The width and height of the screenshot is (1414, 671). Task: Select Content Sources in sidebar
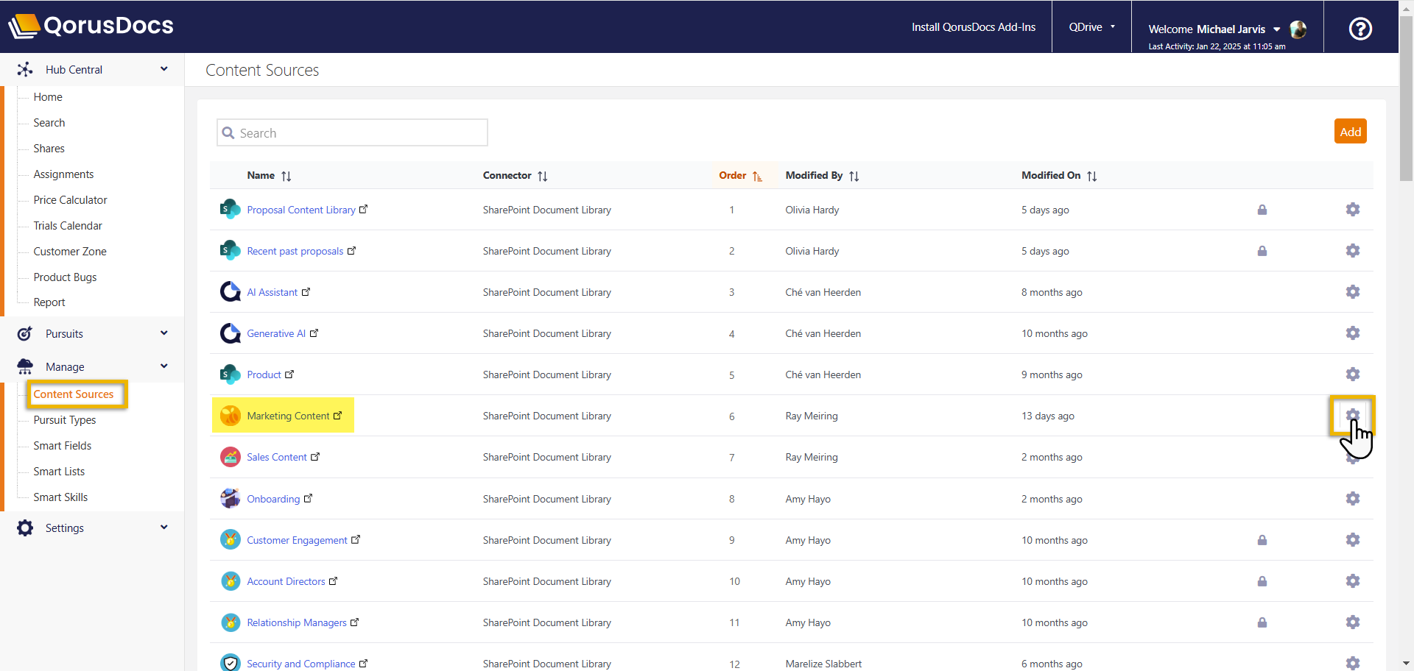click(x=74, y=394)
